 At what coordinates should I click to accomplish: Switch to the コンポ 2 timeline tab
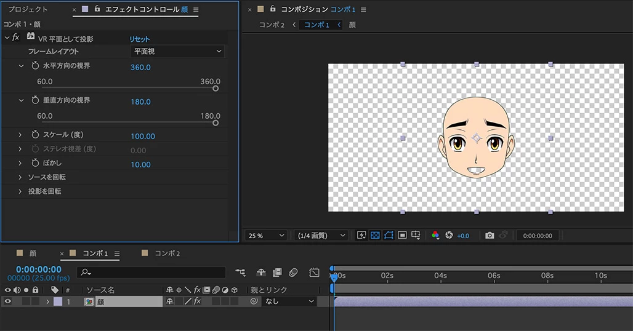(x=167, y=253)
